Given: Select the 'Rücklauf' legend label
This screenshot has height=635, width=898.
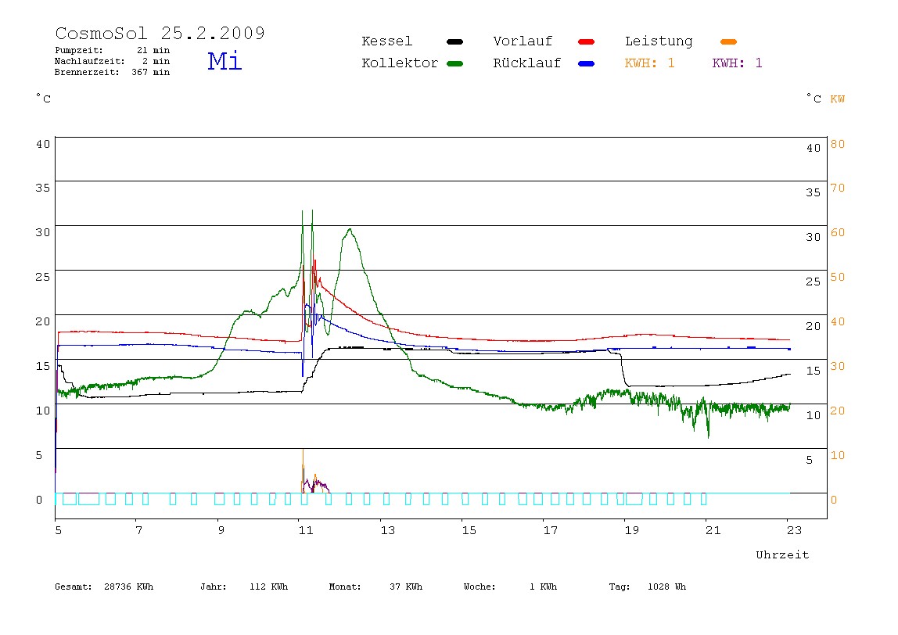Looking at the screenshot, I should tap(527, 63).
